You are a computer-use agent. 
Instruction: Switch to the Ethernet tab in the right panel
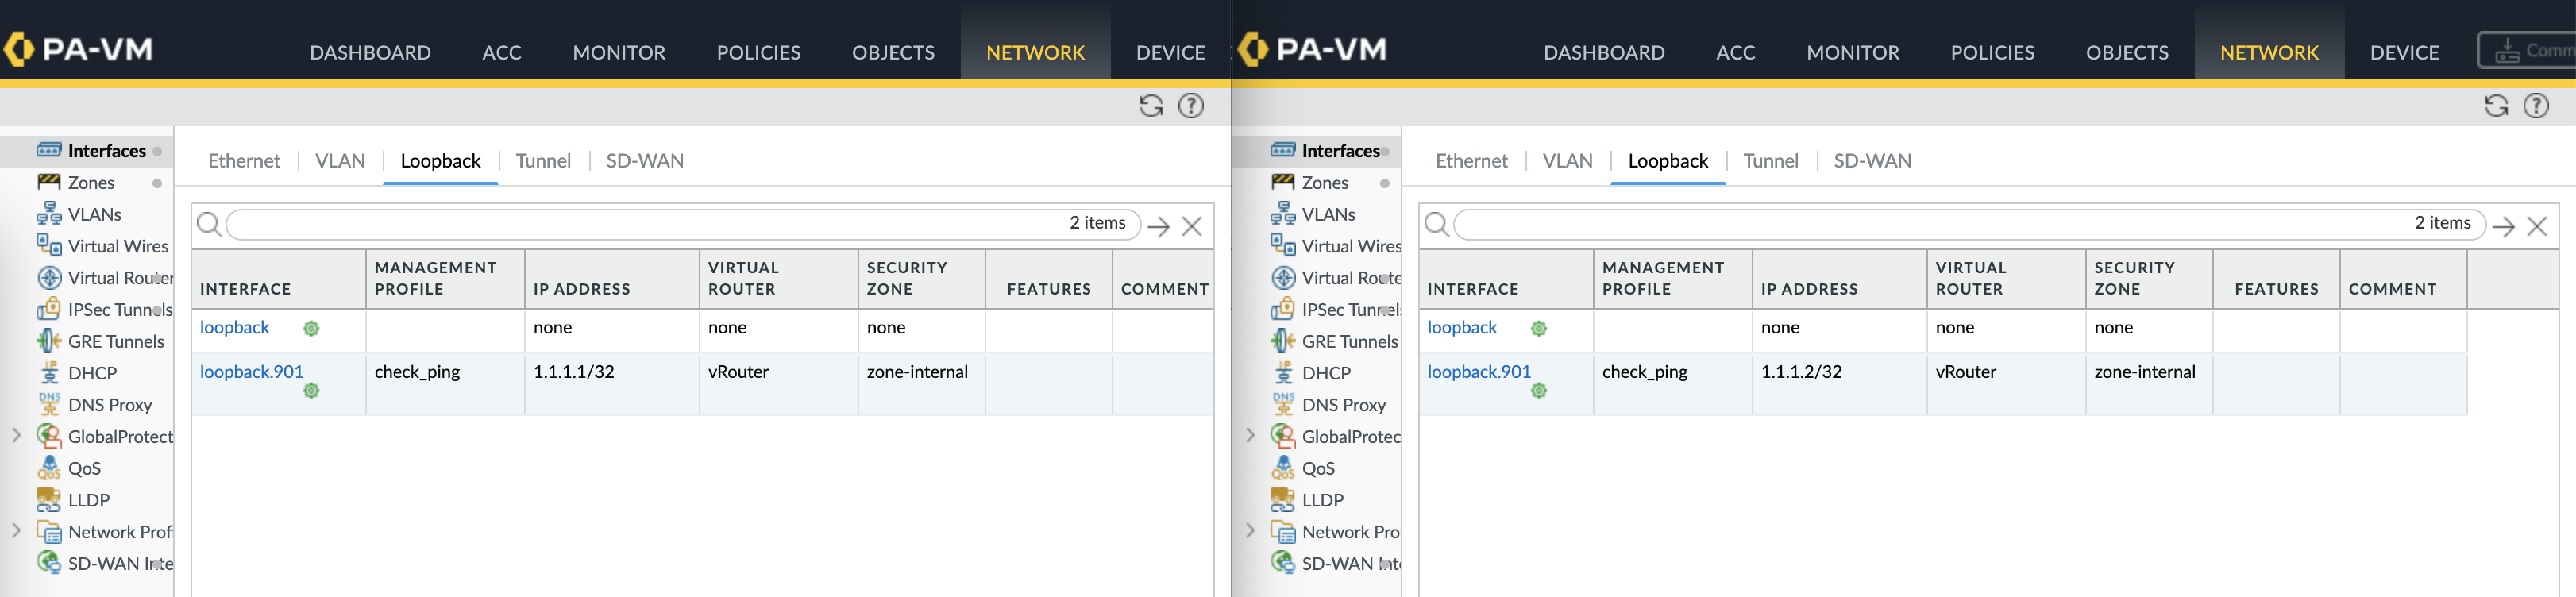(x=1470, y=161)
